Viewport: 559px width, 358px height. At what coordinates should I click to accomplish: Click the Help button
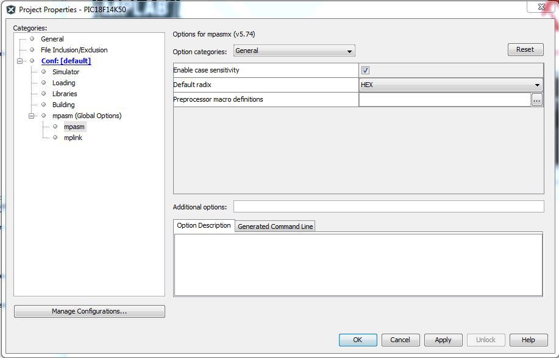(529, 340)
